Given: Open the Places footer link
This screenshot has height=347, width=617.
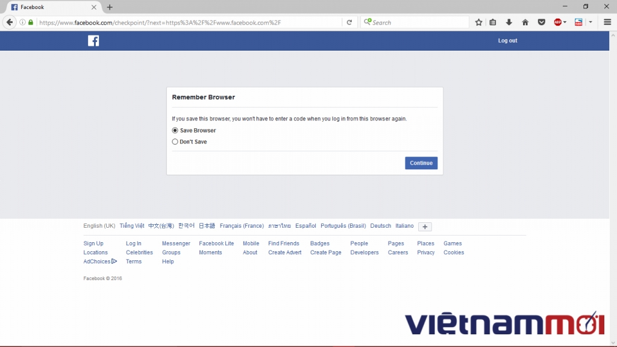Looking at the screenshot, I should coord(426,243).
